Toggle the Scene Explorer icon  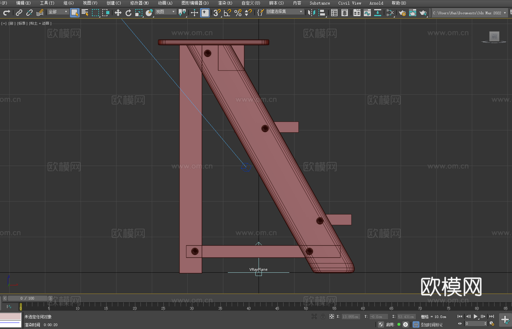click(334, 13)
